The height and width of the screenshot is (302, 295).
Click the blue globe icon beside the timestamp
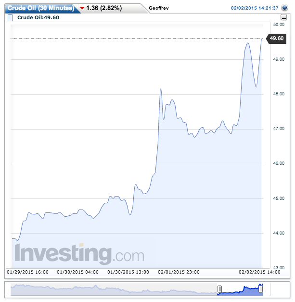pos(284,8)
